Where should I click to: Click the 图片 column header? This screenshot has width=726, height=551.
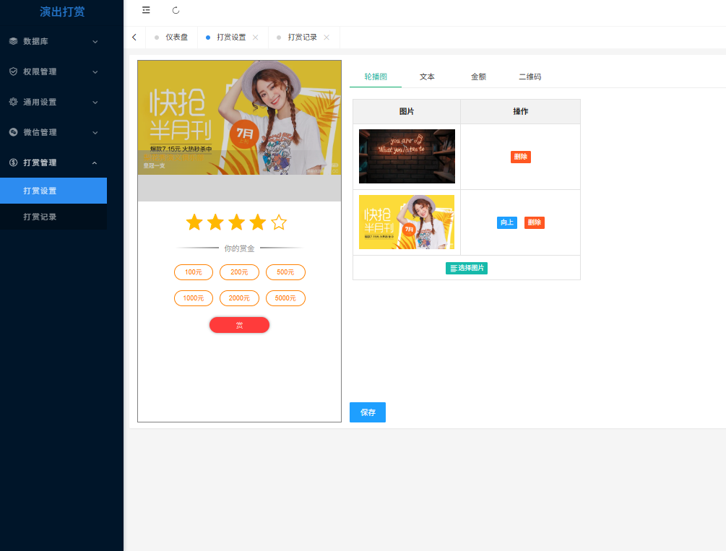[407, 111]
